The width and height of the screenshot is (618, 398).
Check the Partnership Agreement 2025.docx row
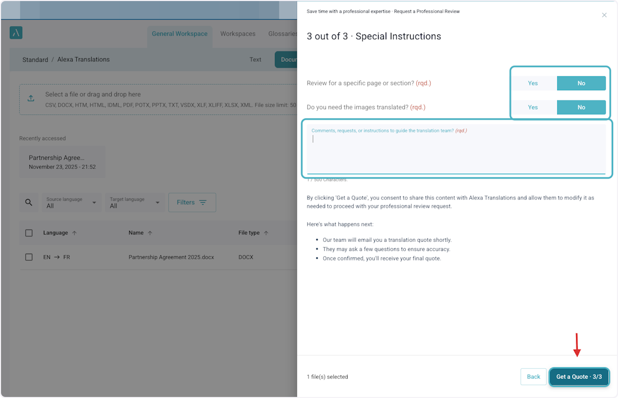click(x=29, y=257)
